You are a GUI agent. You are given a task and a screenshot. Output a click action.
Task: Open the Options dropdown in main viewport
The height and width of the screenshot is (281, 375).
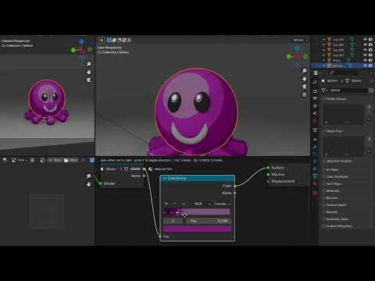tap(300, 40)
